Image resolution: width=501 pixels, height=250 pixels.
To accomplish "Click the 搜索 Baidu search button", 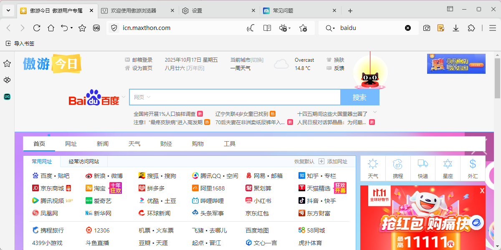I will click(359, 97).
